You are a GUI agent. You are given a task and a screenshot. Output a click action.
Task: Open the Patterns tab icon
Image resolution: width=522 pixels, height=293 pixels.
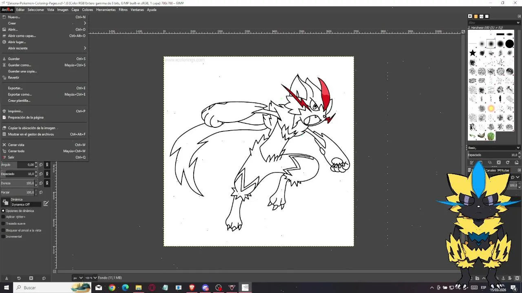coord(476,16)
